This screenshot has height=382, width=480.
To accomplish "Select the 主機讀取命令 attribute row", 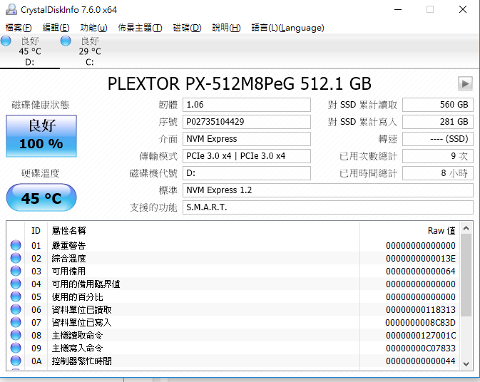I will tap(233, 335).
